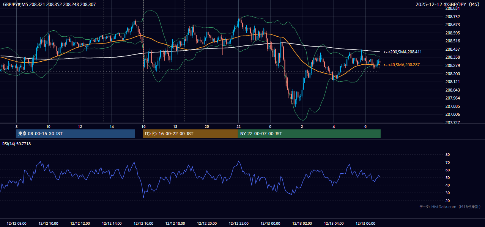This screenshot has width=485, height=227.
Task: Click price axis label 208.673
Action: 452,25
